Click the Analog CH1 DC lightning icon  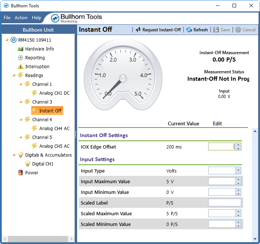tap(34, 93)
